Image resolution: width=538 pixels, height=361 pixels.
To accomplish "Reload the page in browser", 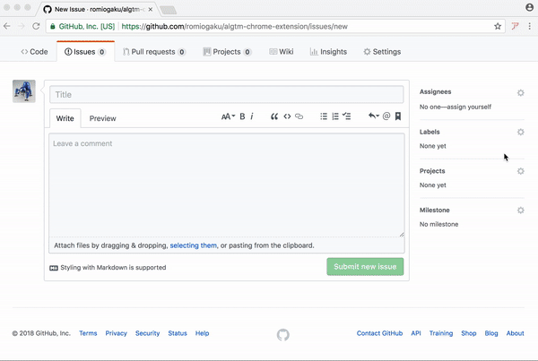I will pyautogui.click(x=36, y=26).
